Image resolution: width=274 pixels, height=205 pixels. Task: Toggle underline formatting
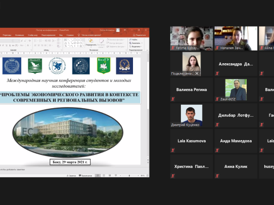(x=6, y=46)
